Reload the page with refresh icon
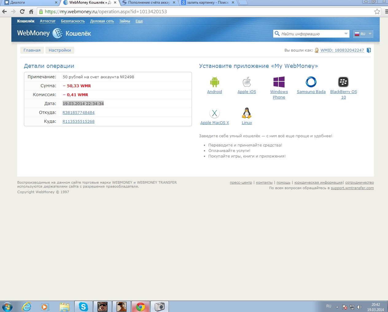Viewport: 388px width, 312px height. click(22, 12)
